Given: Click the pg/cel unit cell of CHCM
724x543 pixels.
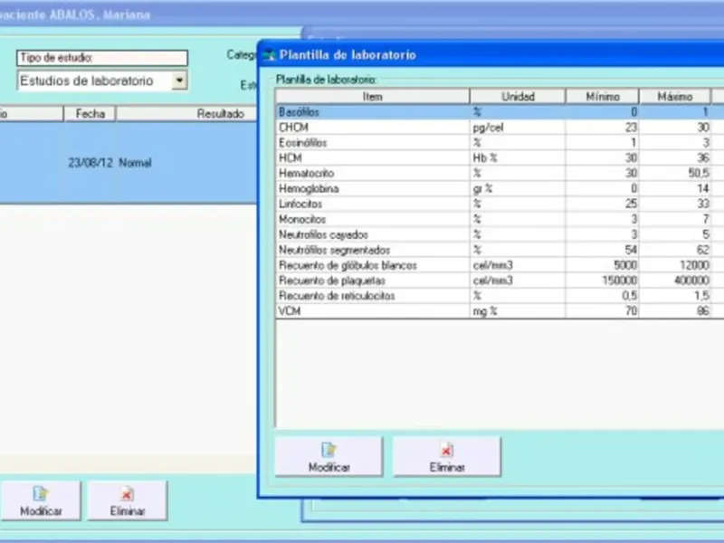Looking at the screenshot, I should coord(517,127).
